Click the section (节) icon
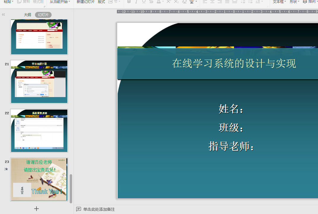 click(110, 1)
